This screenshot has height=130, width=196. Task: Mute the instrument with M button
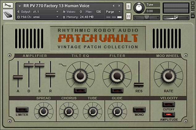128,16
